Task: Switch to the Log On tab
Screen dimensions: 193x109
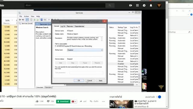Action: pyautogui.click(x=63, y=26)
